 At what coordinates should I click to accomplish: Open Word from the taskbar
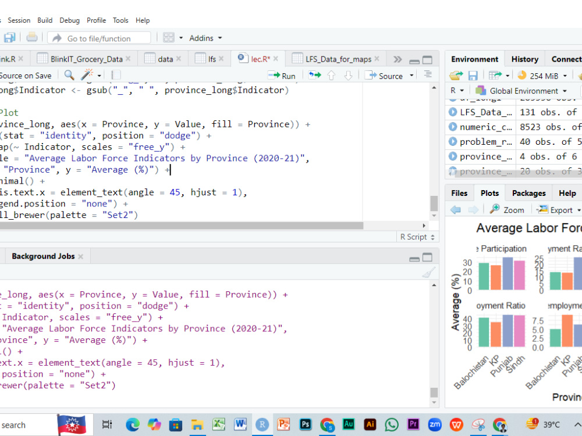click(x=240, y=424)
